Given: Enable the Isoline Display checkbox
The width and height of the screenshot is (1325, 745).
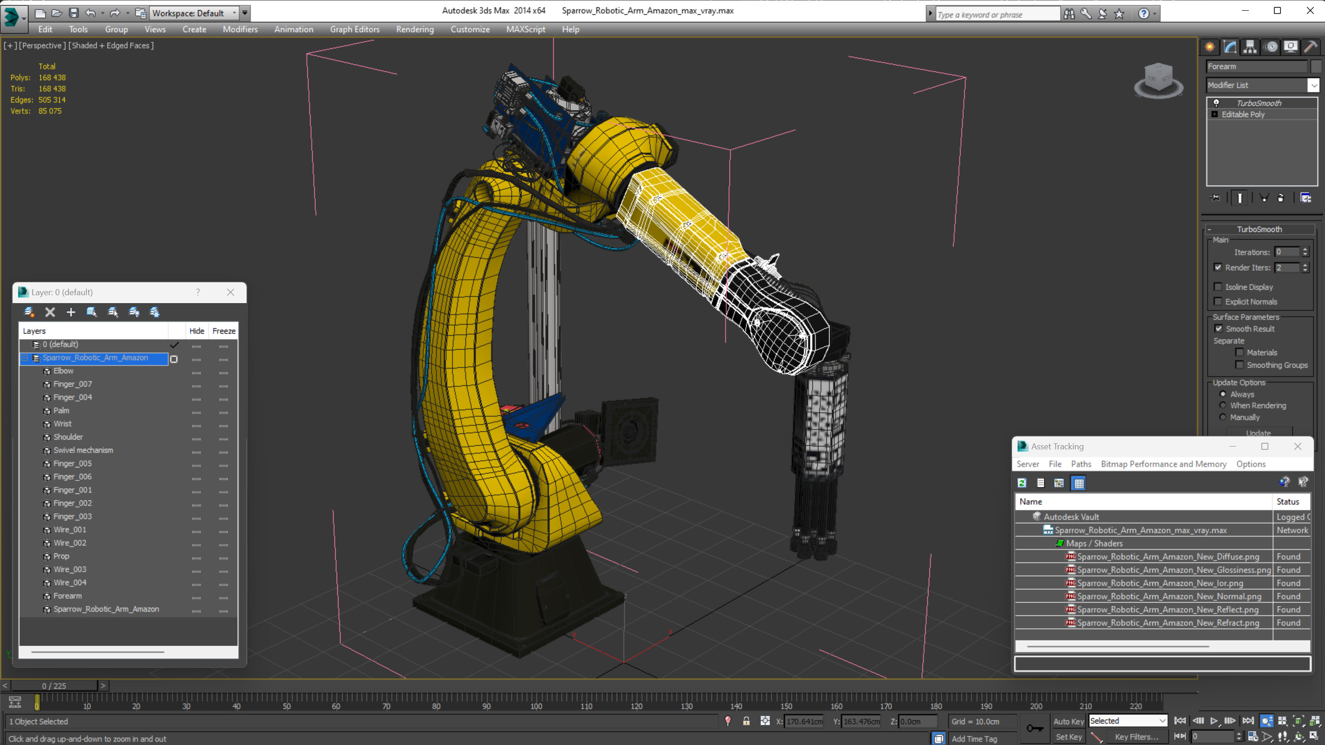Looking at the screenshot, I should (x=1218, y=287).
